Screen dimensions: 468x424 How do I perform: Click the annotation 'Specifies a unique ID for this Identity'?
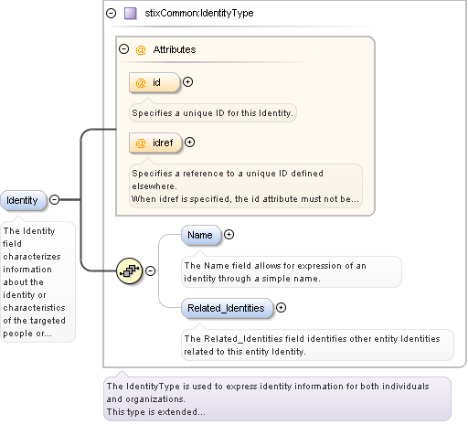pyautogui.click(x=213, y=113)
